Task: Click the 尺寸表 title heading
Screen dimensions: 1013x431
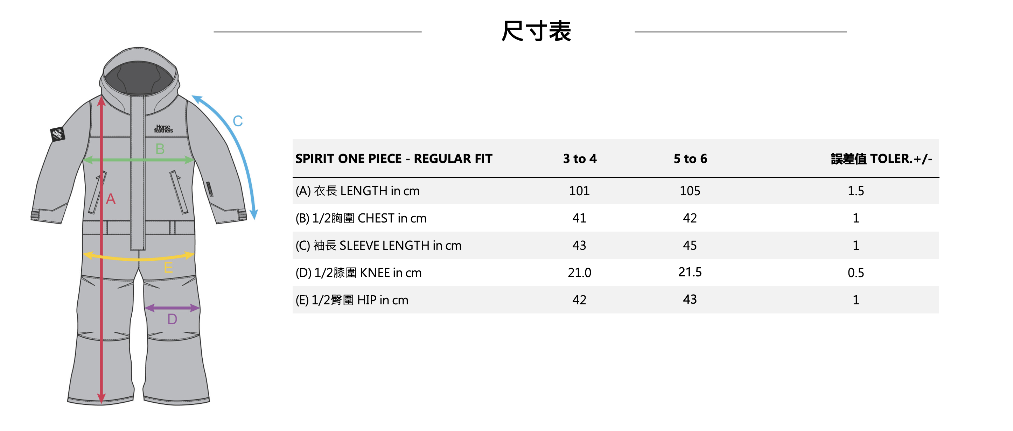Action: 536,31
